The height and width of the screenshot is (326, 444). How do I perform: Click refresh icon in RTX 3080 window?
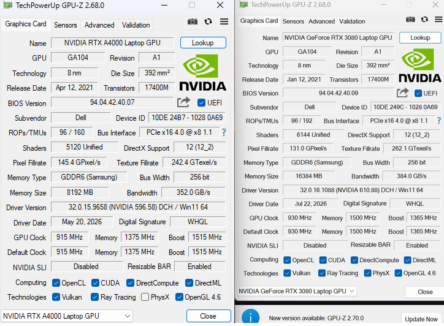click(x=424, y=19)
